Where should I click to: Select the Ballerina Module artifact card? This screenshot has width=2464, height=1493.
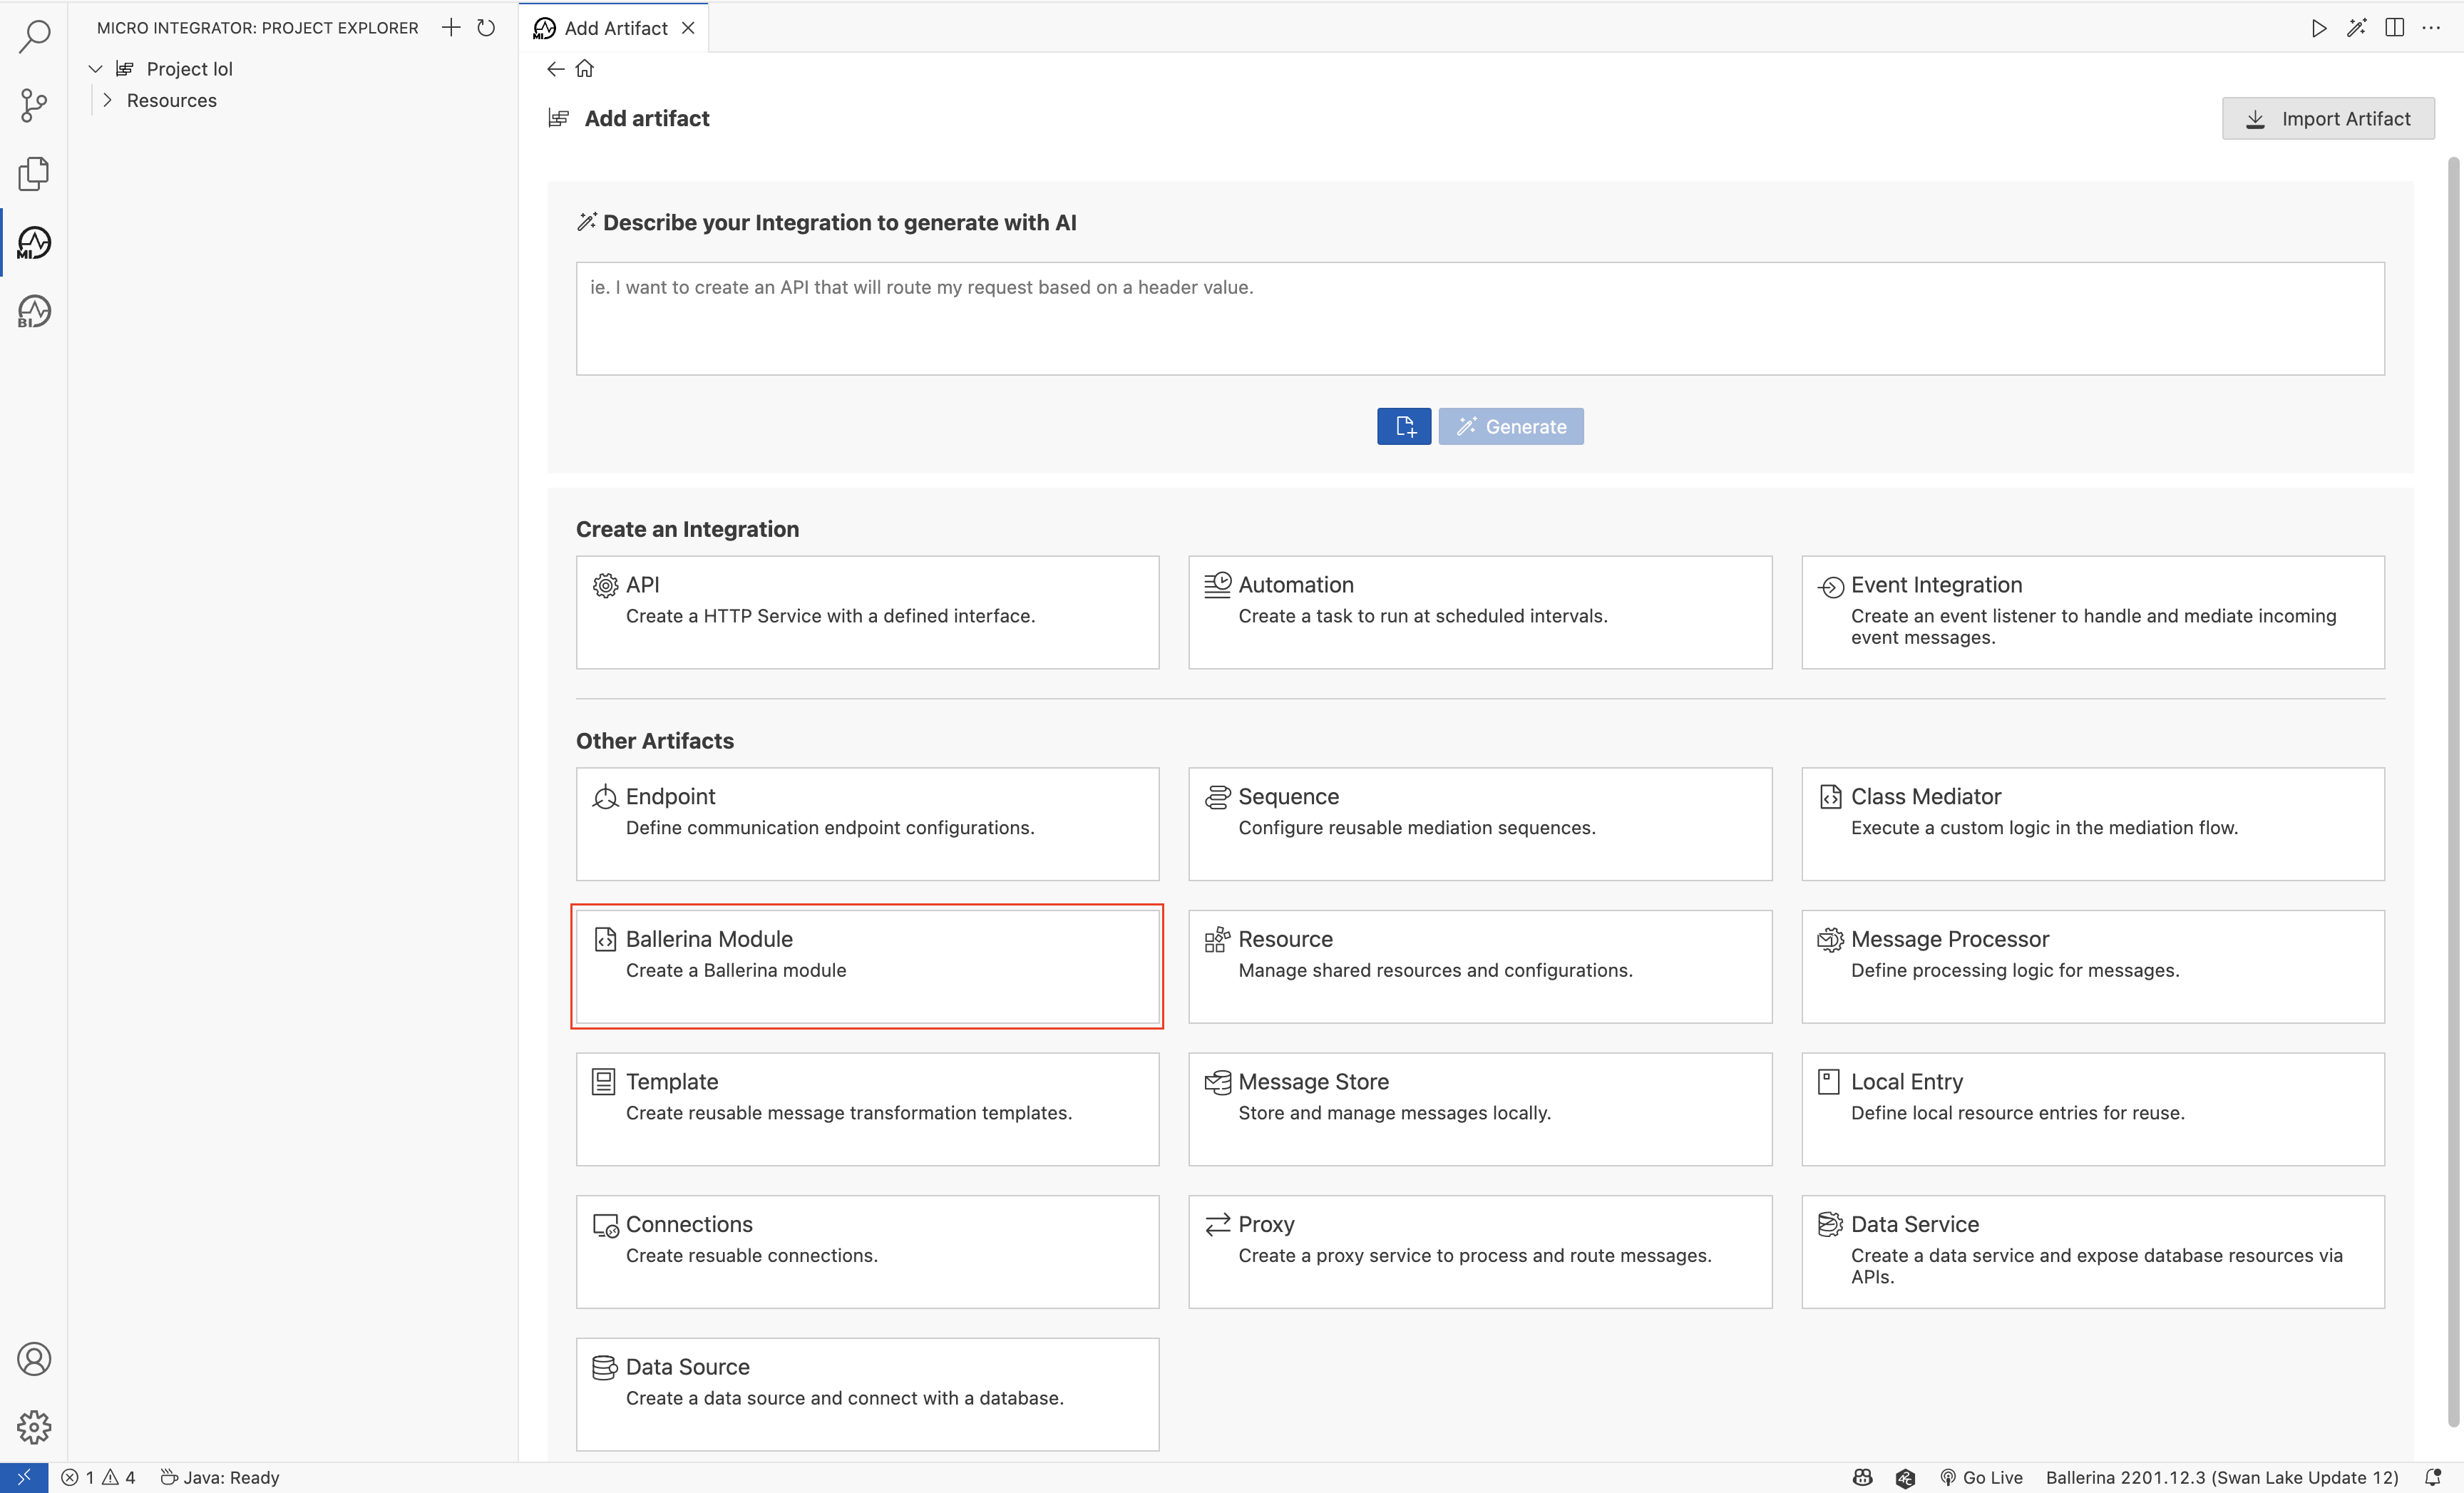point(867,966)
